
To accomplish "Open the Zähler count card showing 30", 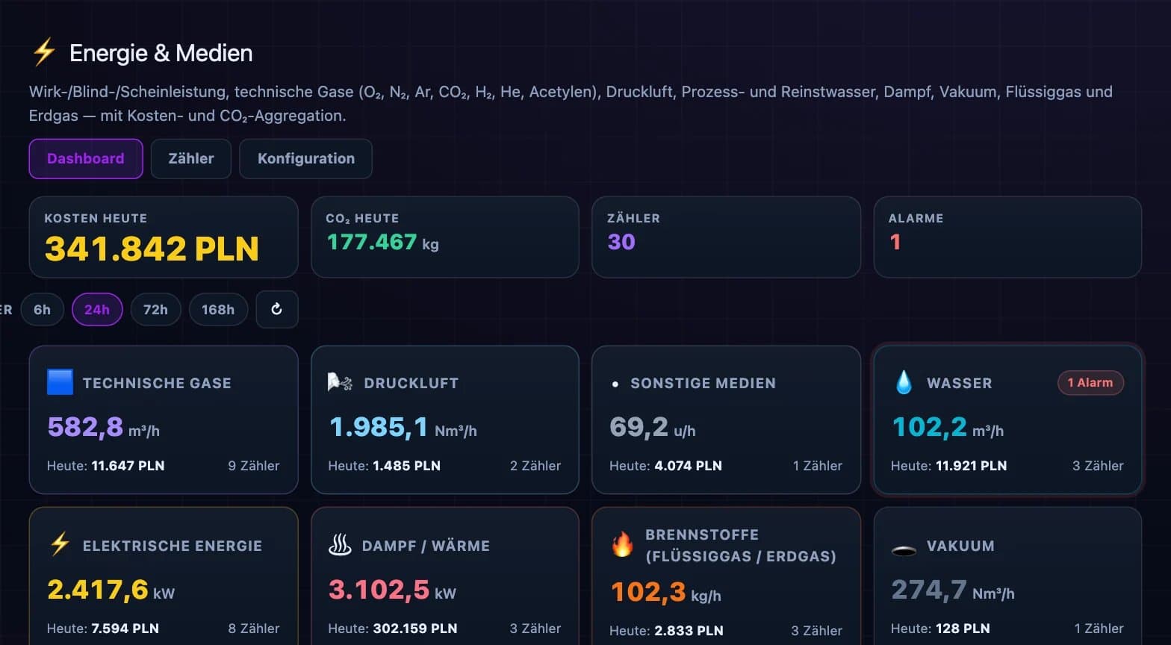I will click(x=726, y=237).
